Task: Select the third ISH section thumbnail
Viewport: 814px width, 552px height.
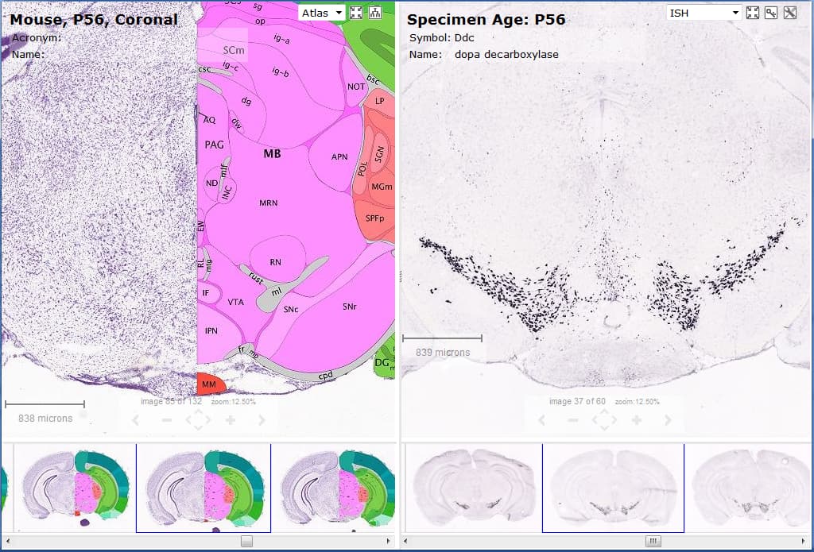Action: pos(750,487)
